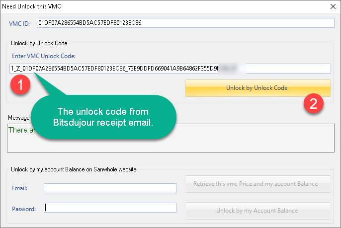Click Retrieve this vmc Price and Balance button
This screenshot has width=341, height=228.
(x=257, y=184)
